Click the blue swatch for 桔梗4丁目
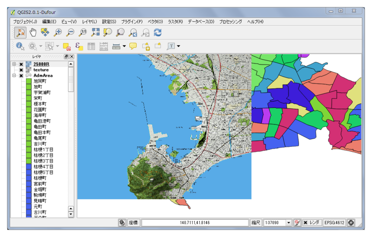Viewport: 372px width, 237px height. click(29, 167)
